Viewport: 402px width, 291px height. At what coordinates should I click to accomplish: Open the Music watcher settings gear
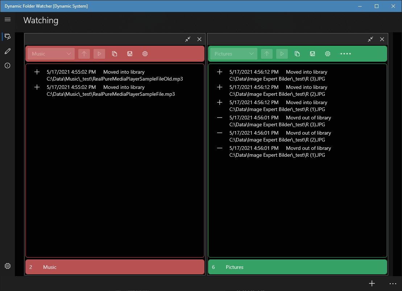(x=145, y=54)
